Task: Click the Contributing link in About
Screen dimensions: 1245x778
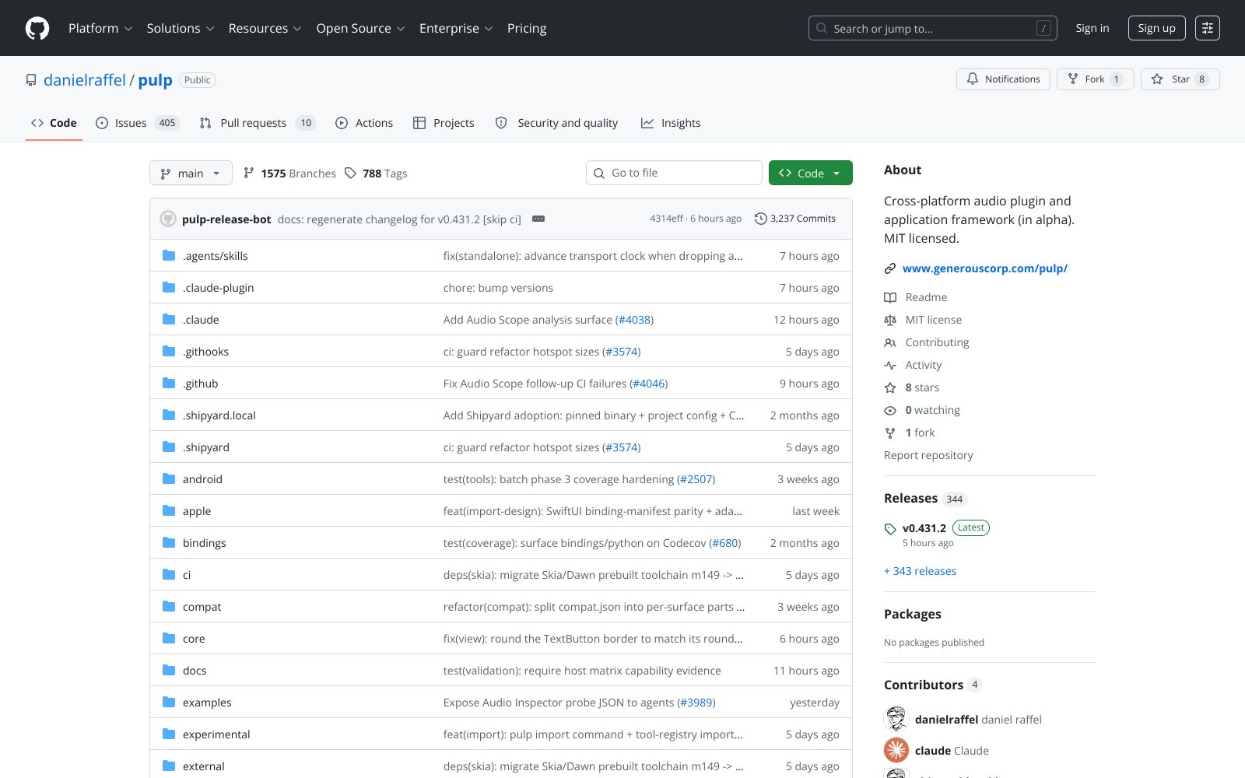Action: pyautogui.click(x=937, y=342)
